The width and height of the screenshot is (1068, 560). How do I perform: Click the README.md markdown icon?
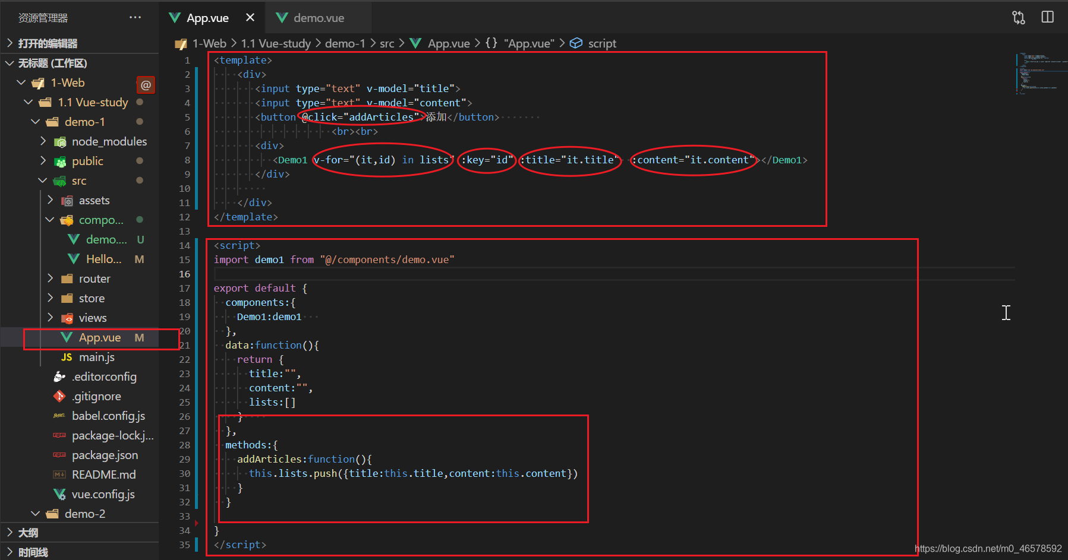59,474
